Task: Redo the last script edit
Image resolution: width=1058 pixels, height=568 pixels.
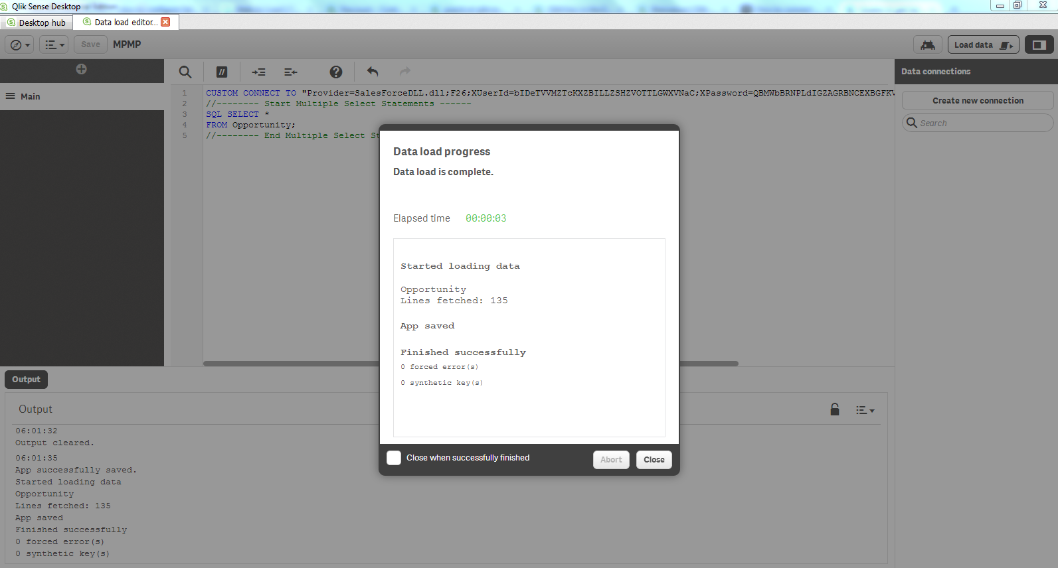Action: pyautogui.click(x=405, y=72)
